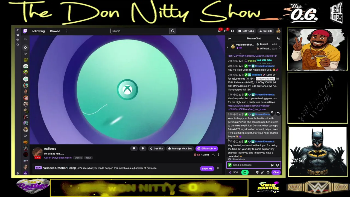Viewport: 350px width, 197px height.
Task: Ban the user 93cali via ban icon
Action: point(234,61)
